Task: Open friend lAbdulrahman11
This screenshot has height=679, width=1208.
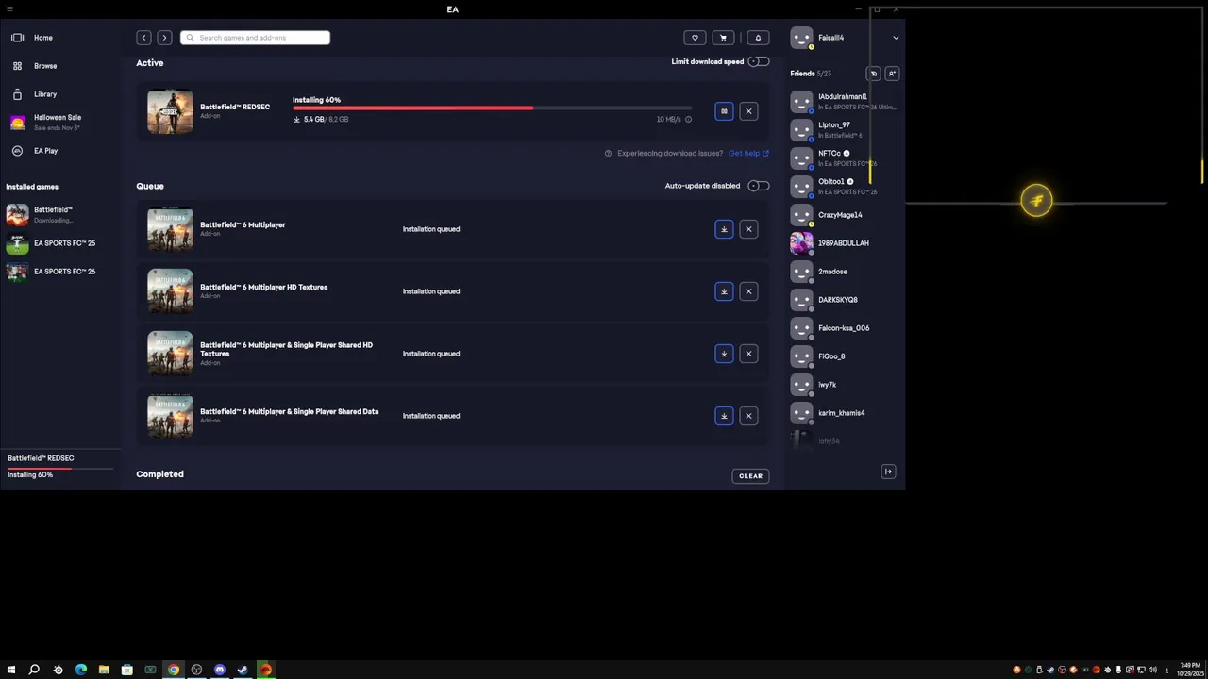Action: (845, 102)
